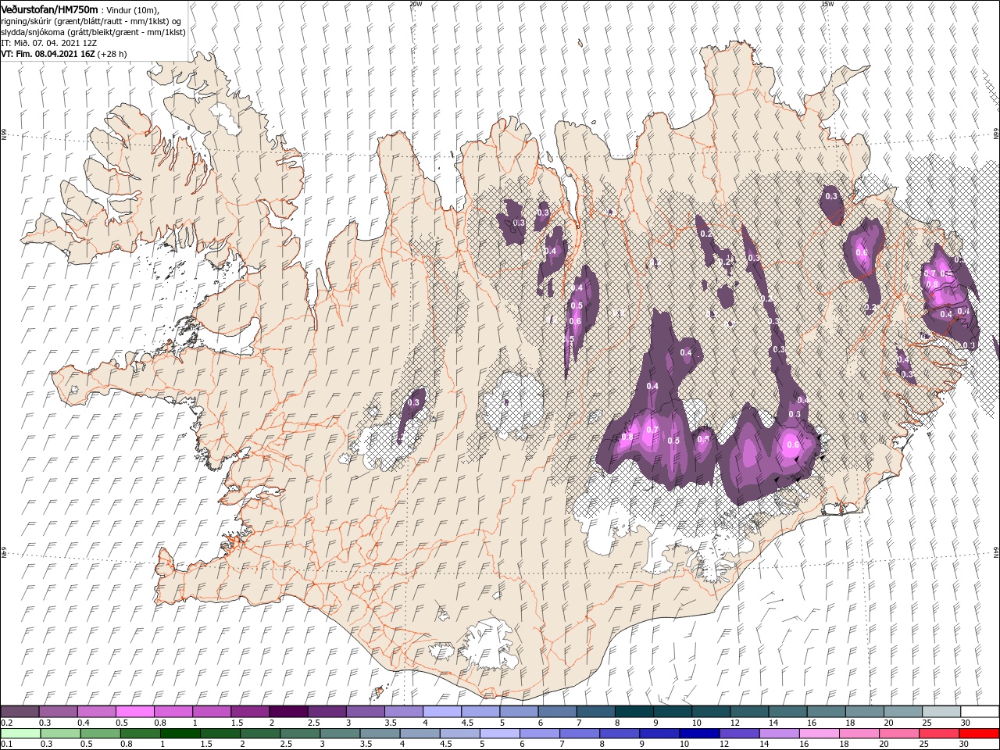Pick the pale gray snow swatch starting at 25
The height and width of the screenshot is (750, 1000).
(941, 712)
